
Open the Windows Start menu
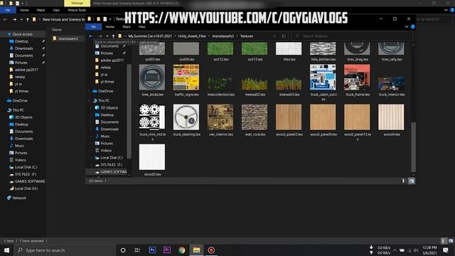click(6, 250)
